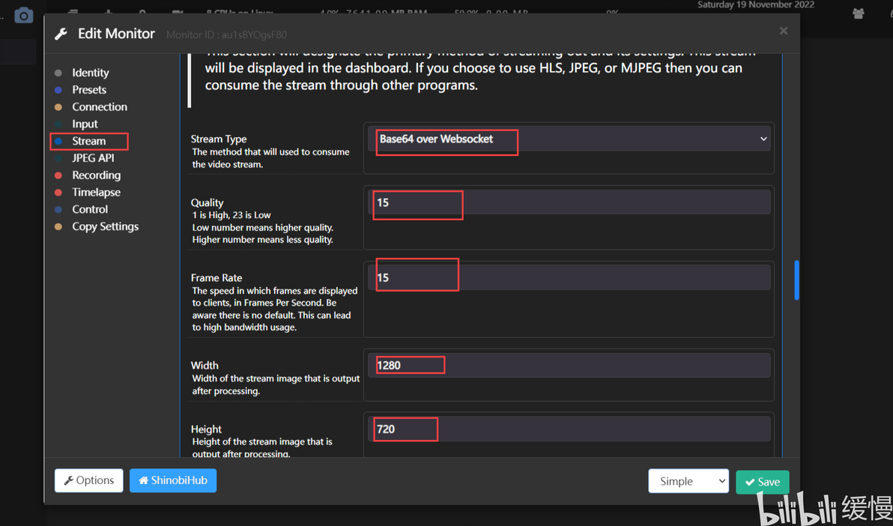This screenshot has height=526, width=893.
Task: Click the camera icon in the top-left corner
Action: [24, 15]
